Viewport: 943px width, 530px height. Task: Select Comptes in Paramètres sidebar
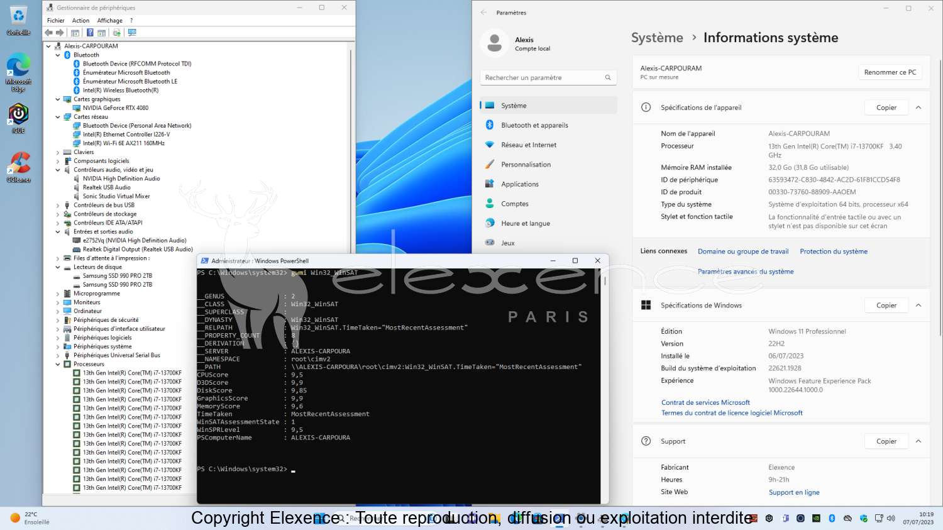pos(548,204)
